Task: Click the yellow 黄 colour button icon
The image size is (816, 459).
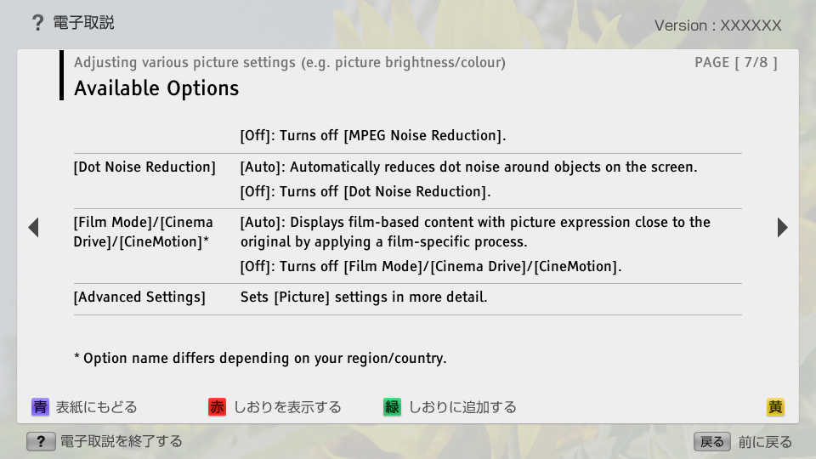Action: (x=775, y=407)
